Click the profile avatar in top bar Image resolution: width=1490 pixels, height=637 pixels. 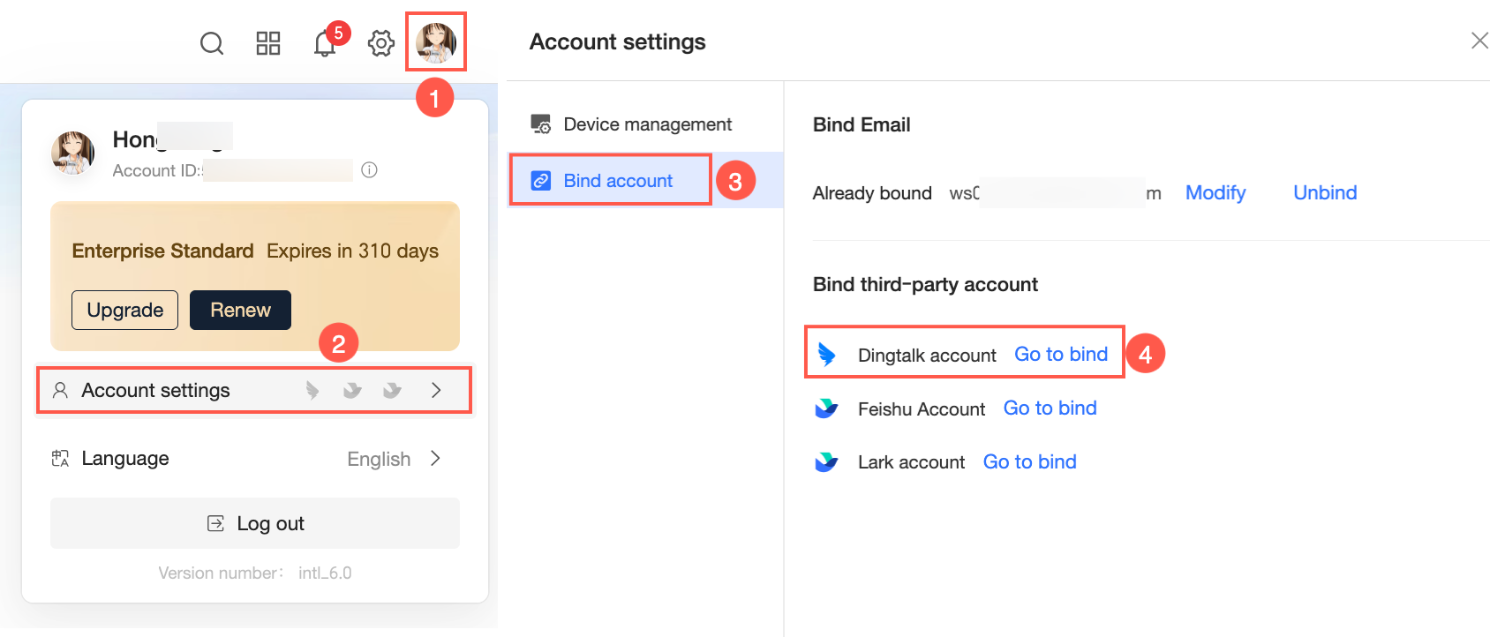436,42
